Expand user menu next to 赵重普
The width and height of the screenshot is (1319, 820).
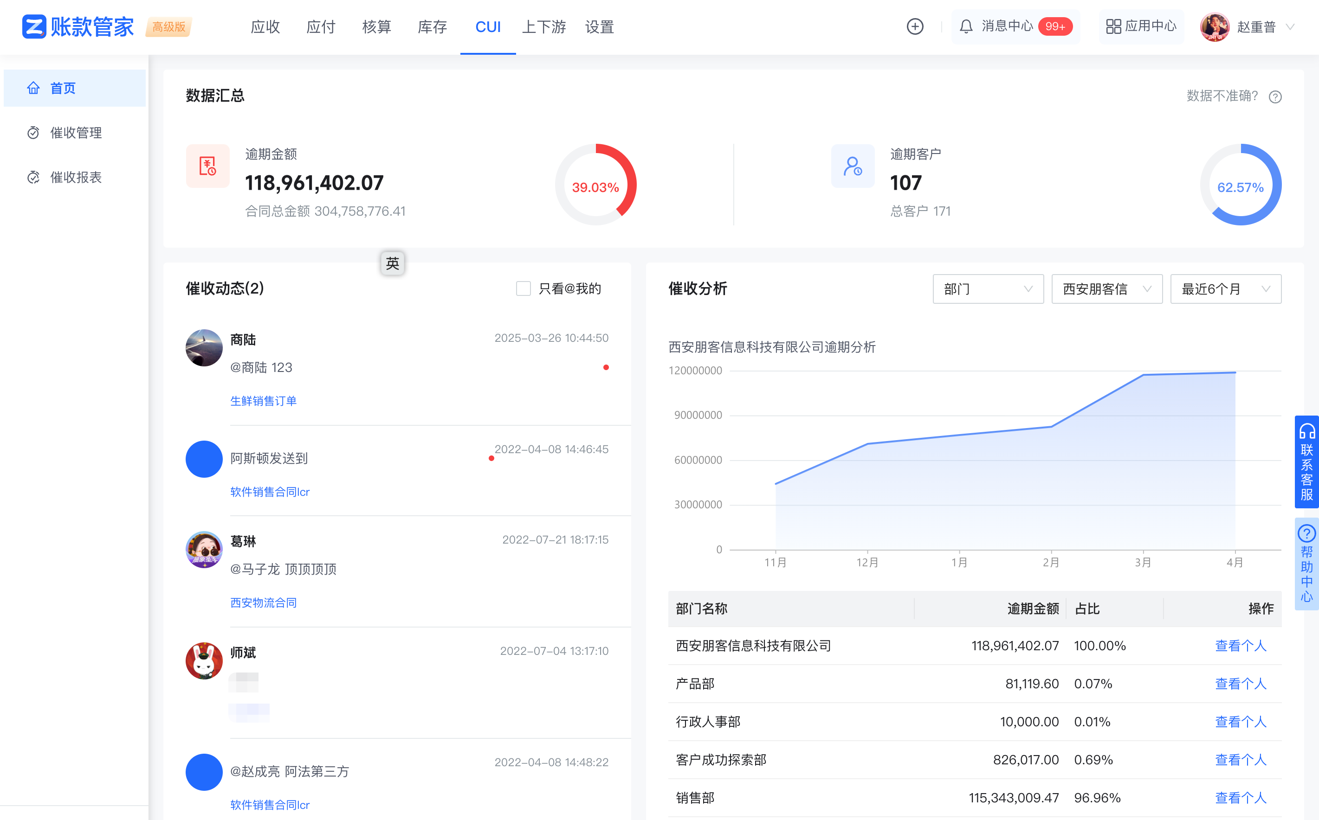point(1291,26)
